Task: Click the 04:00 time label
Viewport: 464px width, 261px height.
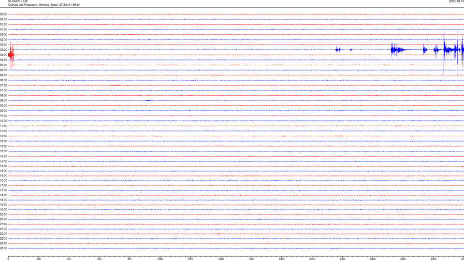Action: [3, 55]
